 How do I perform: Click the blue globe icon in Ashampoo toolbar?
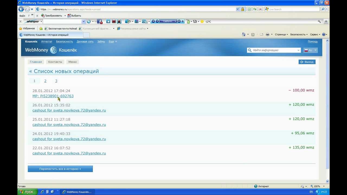point(89,21)
